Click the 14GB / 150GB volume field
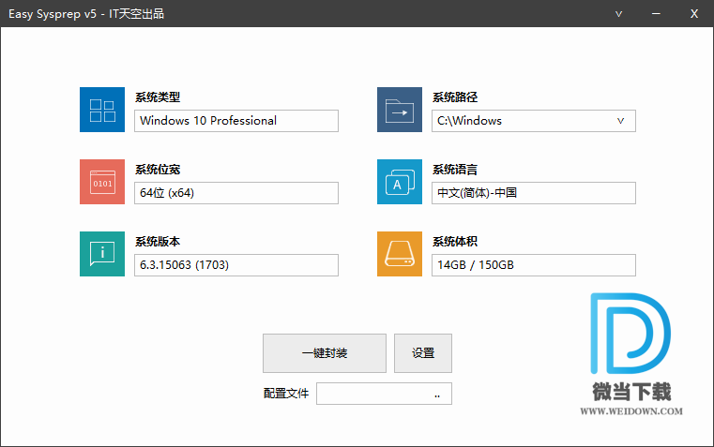This screenshot has height=447, width=714. [534, 265]
